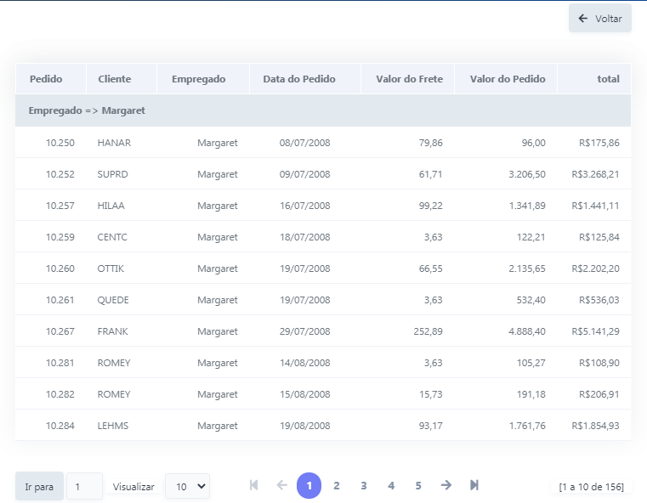Screen dimensions: 647x503
Task: Select order number 10.282
Action: point(60,394)
